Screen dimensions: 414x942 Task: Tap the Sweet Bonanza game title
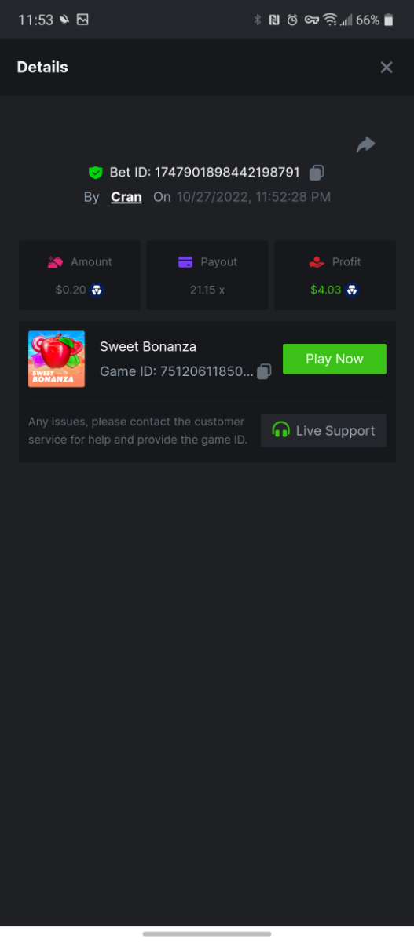pyautogui.click(x=148, y=346)
